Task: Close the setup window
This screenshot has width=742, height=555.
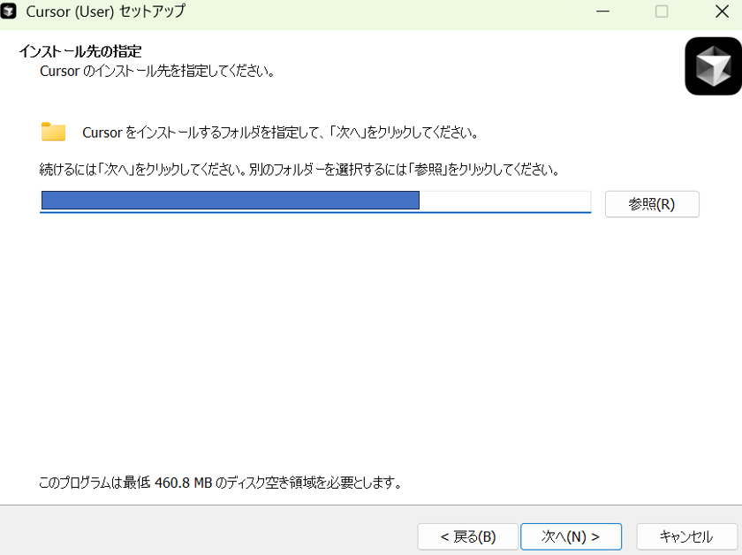Action: tap(722, 11)
